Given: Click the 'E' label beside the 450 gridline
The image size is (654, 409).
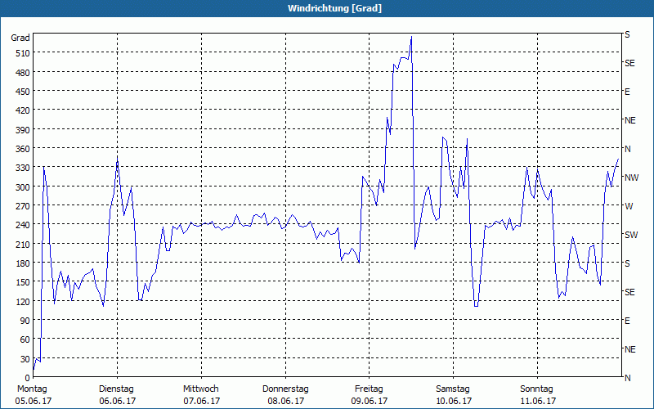Looking at the screenshot, I should click(x=627, y=92).
